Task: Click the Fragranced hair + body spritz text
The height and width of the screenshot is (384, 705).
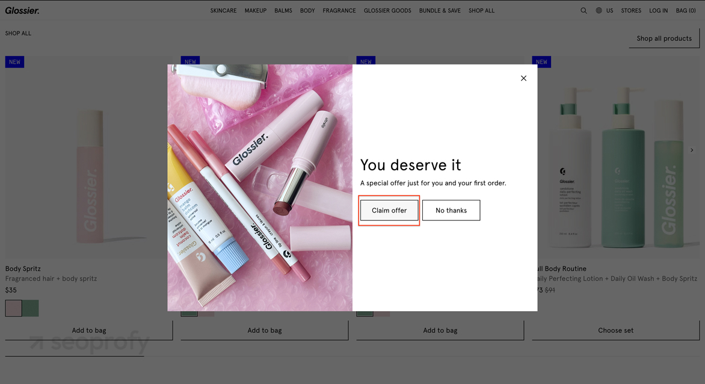Action: [51, 279]
